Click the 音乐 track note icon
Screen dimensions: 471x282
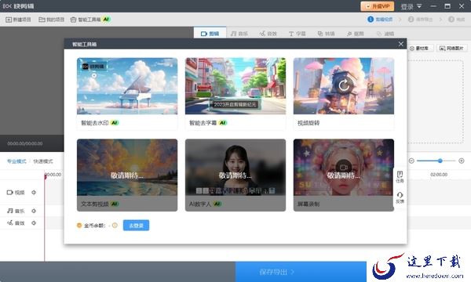[x=10, y=211]
